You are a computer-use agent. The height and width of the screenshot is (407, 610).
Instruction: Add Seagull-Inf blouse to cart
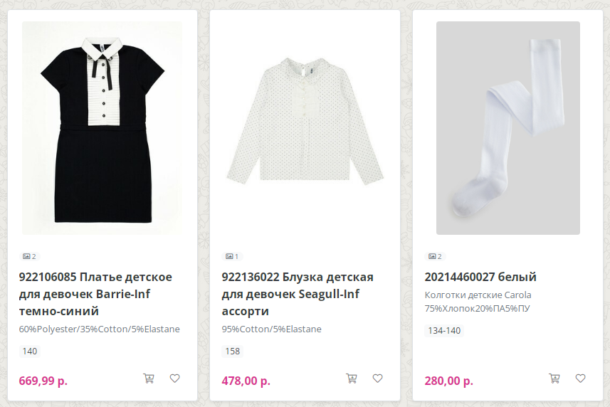coord(351,379)
